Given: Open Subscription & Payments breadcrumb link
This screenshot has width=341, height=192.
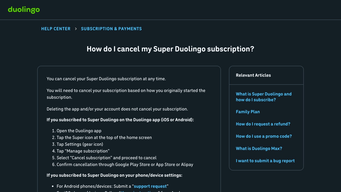Looking at the screenshot, I should (x=111, y=29).
